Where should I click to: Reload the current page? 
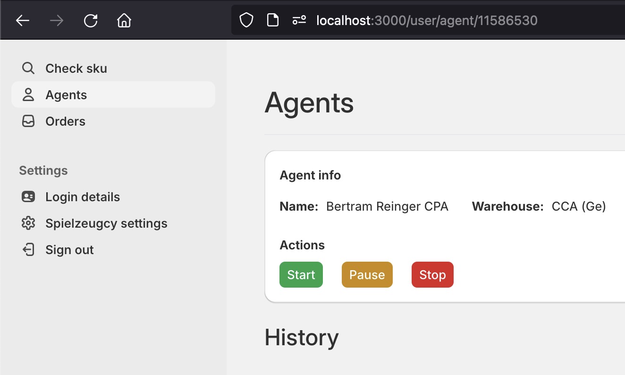tap(90, 20)
